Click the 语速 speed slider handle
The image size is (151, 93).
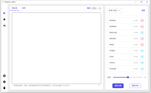tap(128, 77)
